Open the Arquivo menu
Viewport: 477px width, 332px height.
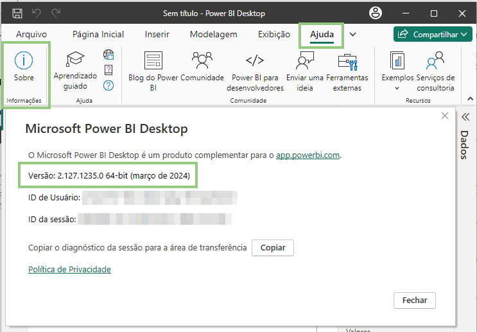[x=31, y=35]
